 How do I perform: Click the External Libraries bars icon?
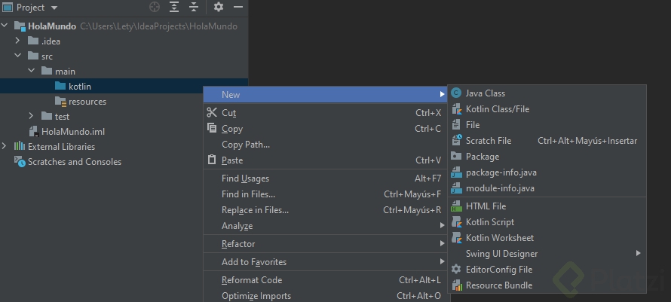[20, 146]
